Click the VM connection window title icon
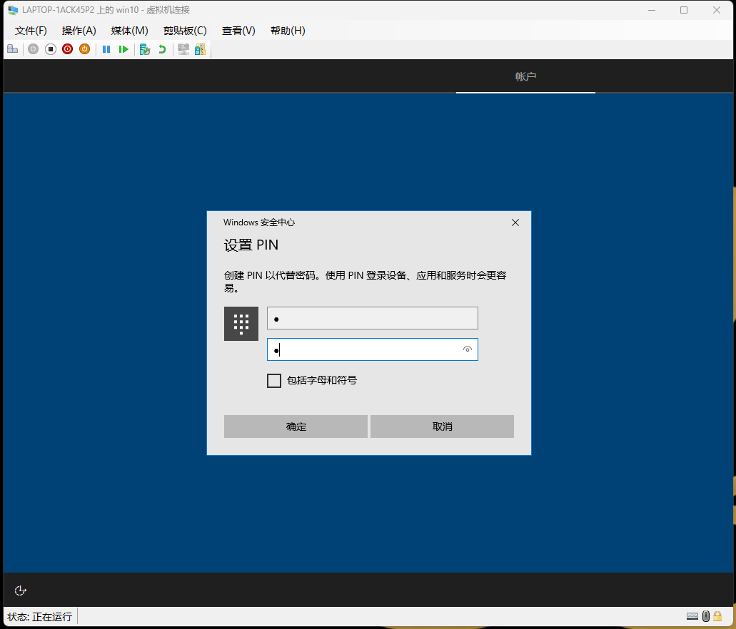Viewport: 736px width, 629px height. pos(13,10)
